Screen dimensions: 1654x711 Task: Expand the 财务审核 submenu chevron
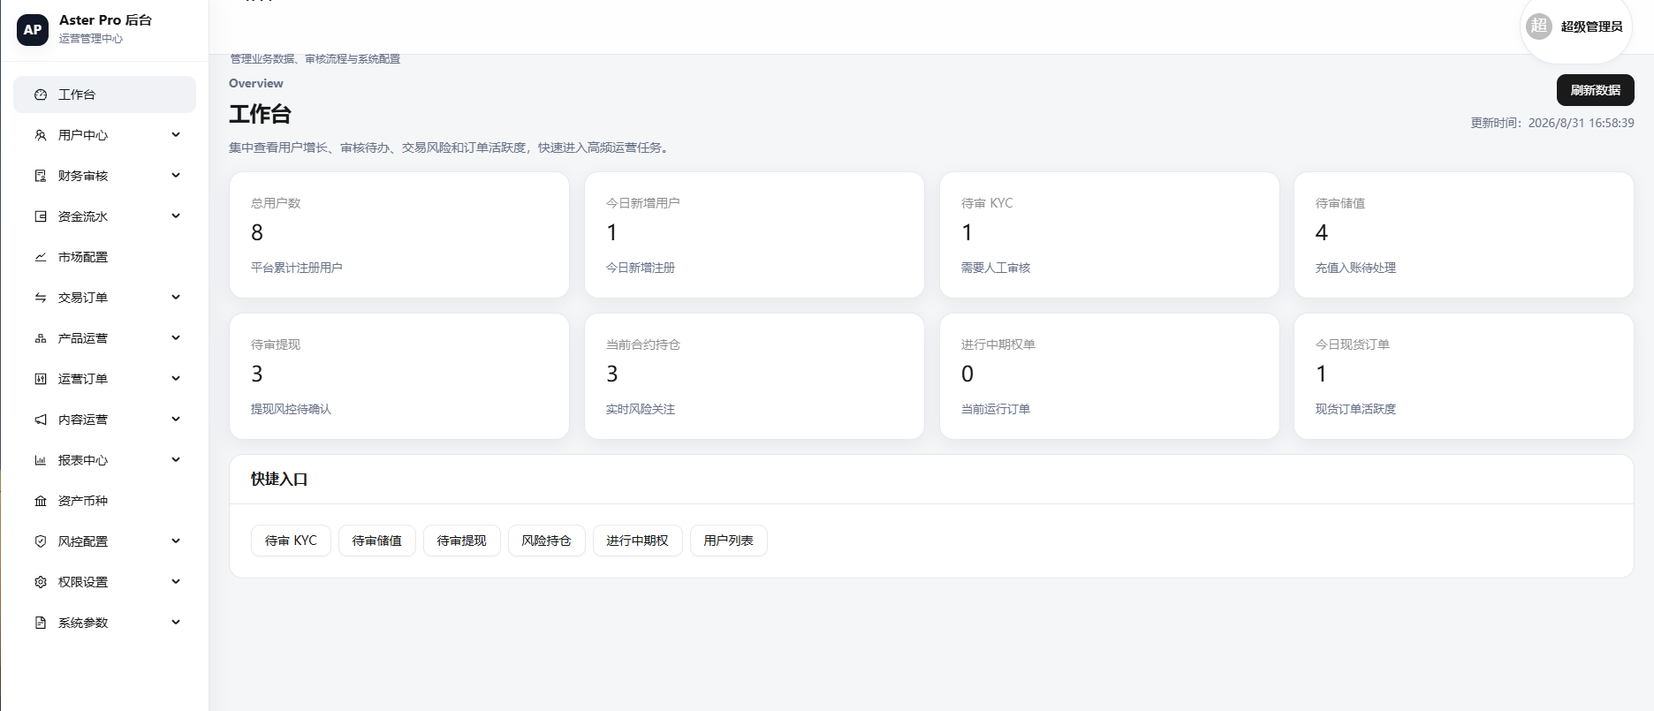tap(176, 176)
